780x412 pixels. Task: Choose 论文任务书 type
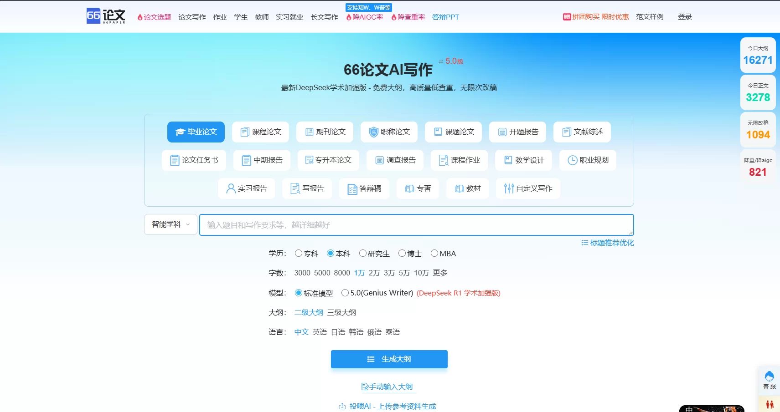click(x=194, y=160)
